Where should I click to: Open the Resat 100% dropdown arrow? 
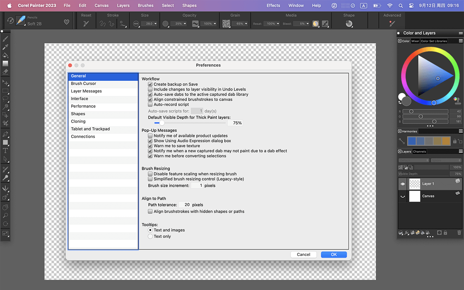tap(278, 24)
